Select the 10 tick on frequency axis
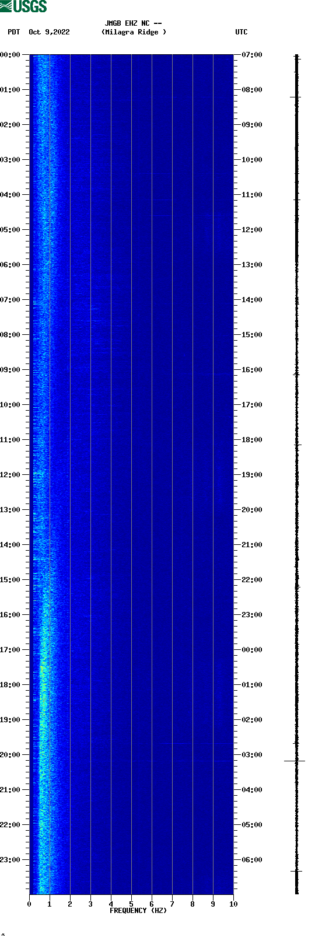Viewport: 322px width, 941px height. [x=233, y=904]
